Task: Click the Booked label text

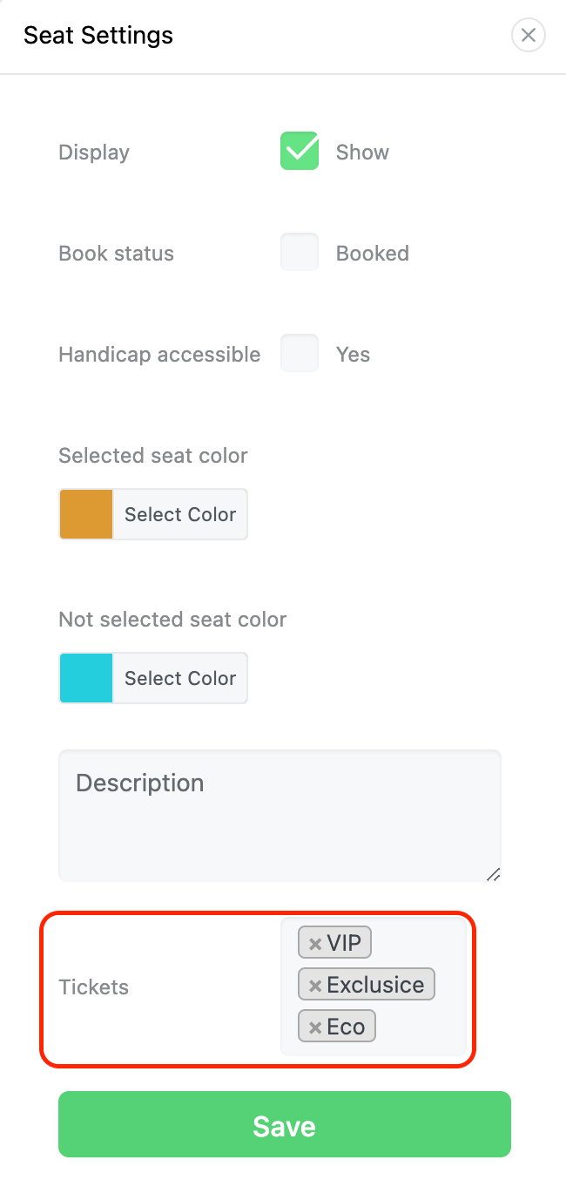Action: click(372, 253)
